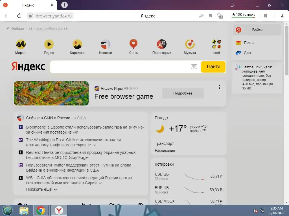Expand the WSJ Syria news story chevron
The image size is (289, 216).
tap(100, 183)
